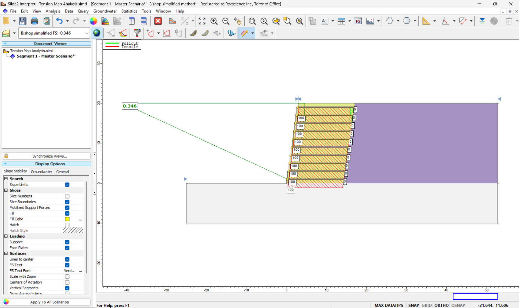Click the red X close-view icon
Screen dimensions: 519x308
click(158, 21)
